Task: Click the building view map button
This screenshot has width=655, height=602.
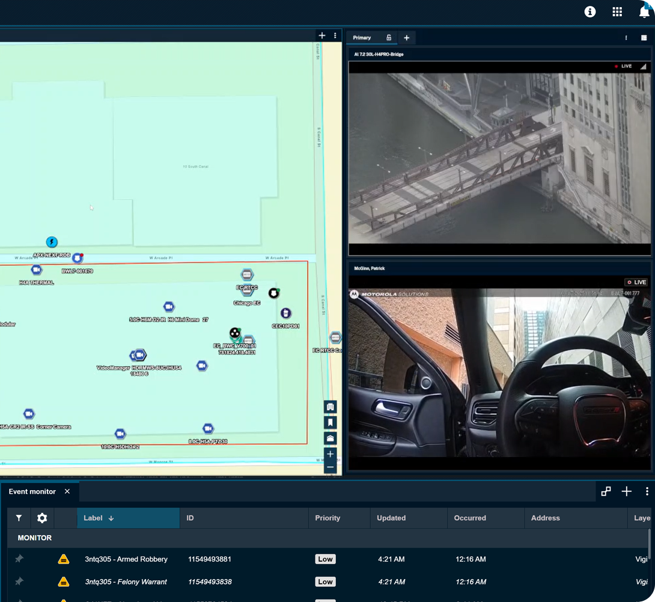Action: [330, 407]
